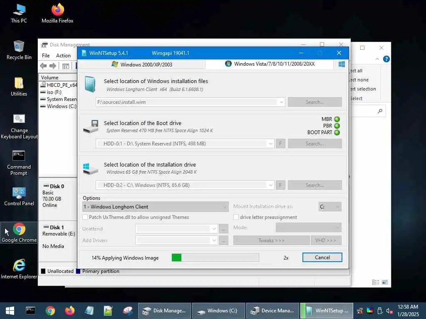Click browse button next to Unattend

tap(223, 229)
